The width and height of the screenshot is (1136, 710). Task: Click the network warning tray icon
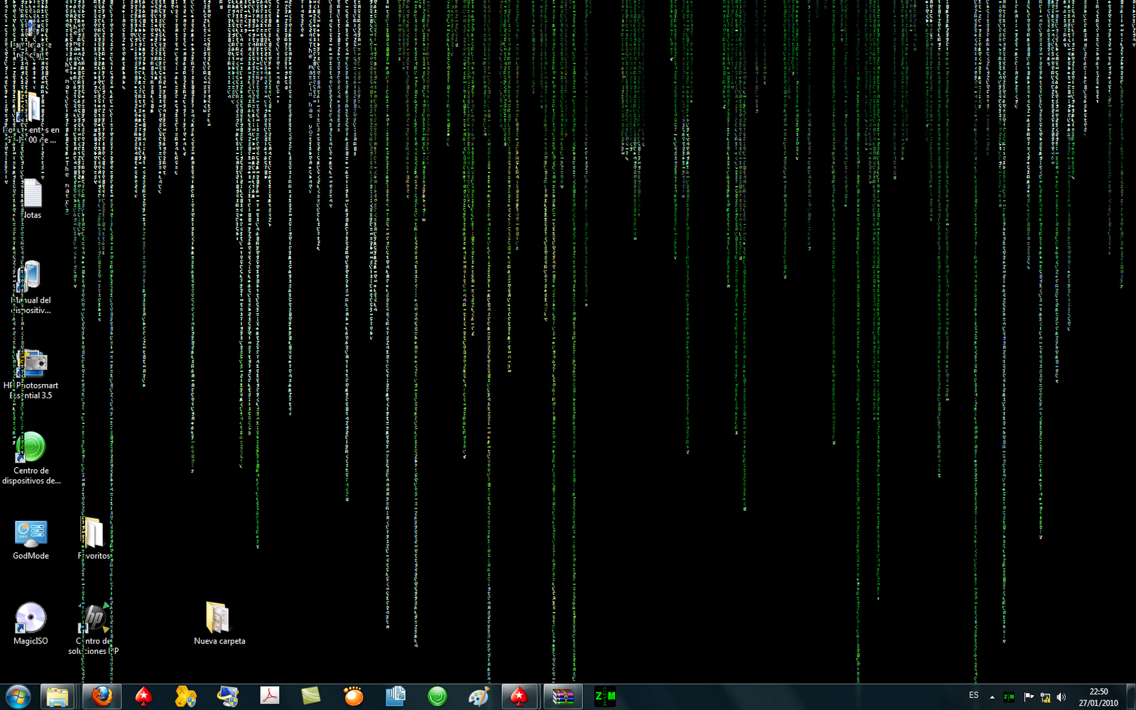[1045, 697]
